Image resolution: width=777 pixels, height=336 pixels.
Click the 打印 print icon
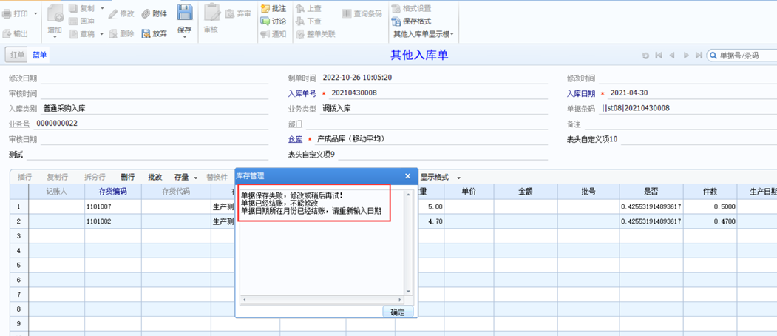pos(7,13)
